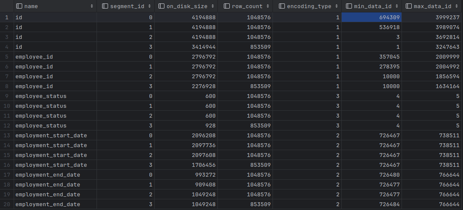Click name cell 'employee_status' in row 12
Viewport: 463px width, 210px height.
pos(55,125)
